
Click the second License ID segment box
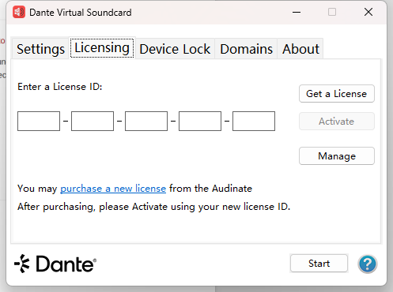point(93,121)
